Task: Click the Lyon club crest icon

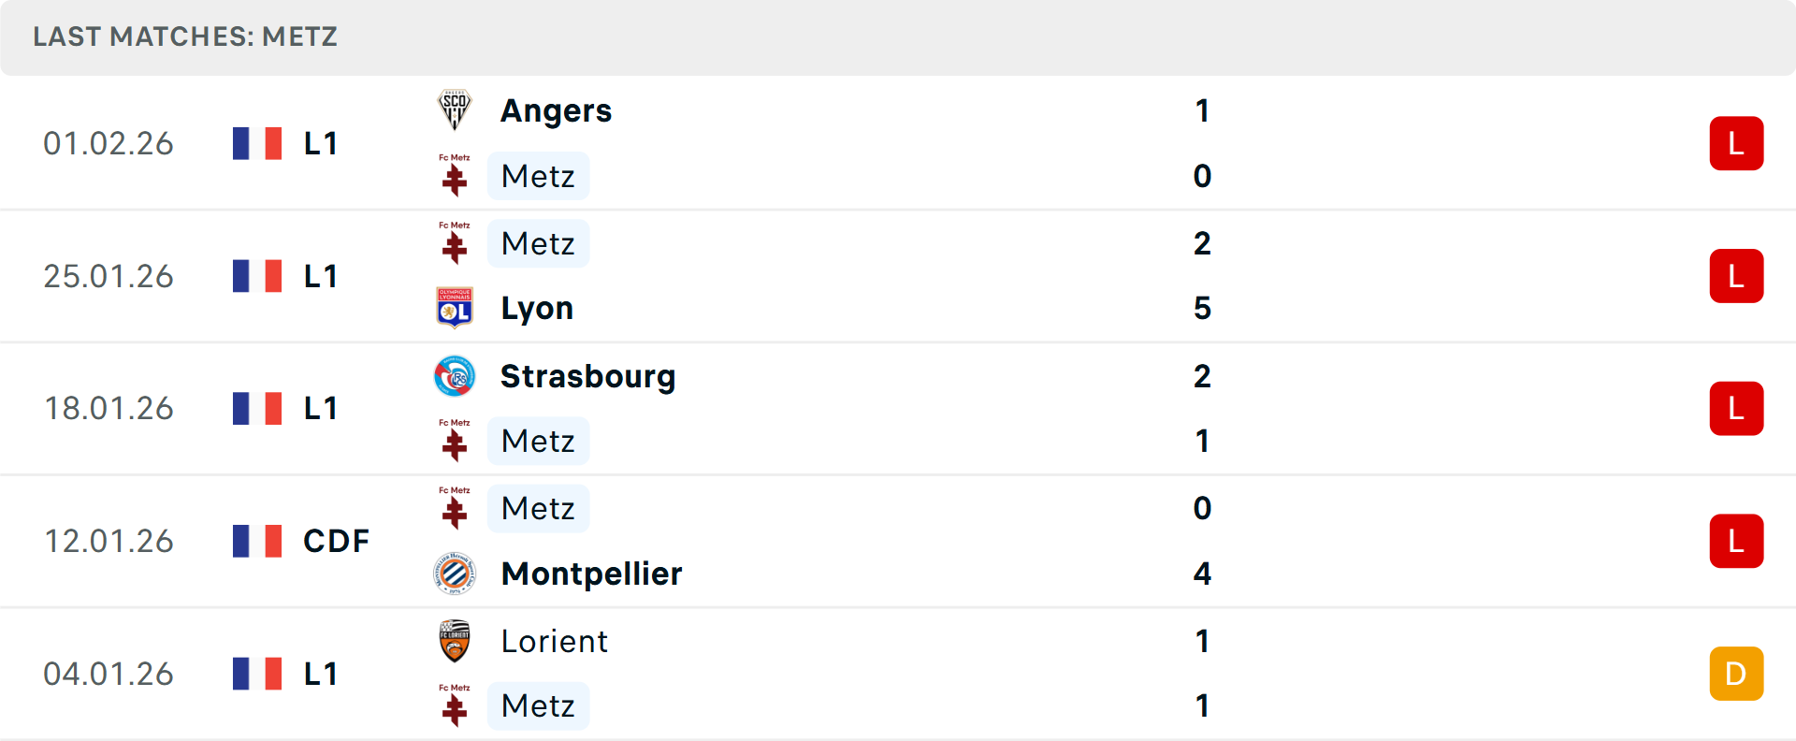Action: (x=455, y=308)
